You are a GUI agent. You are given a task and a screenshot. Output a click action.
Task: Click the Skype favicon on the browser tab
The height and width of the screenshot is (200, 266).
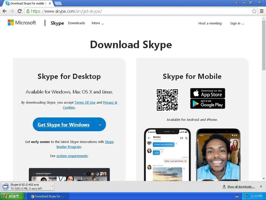coord(8,3)
